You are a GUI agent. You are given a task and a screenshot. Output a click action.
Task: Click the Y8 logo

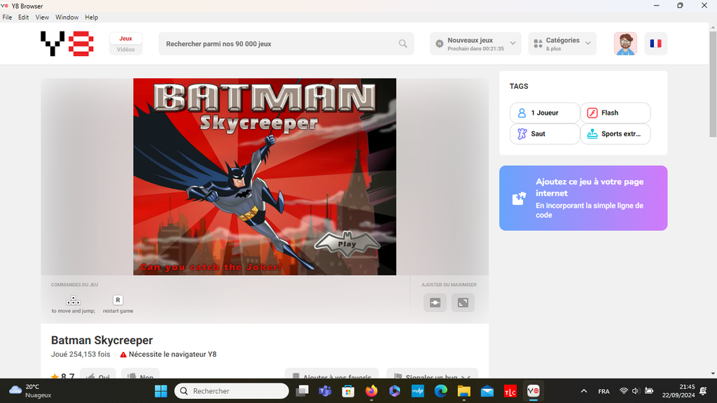click(67, 43)
